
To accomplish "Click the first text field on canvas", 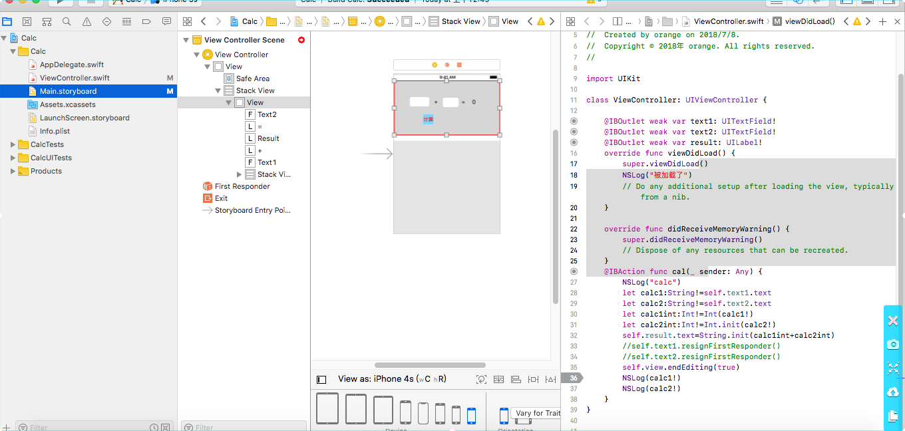I will (419, 102).
